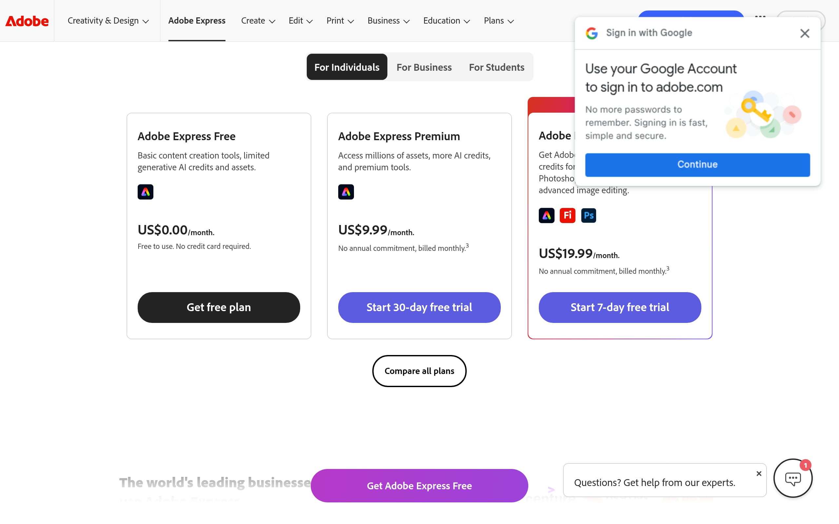The height and width of the screenshot is (524, 839).
Task: Open the Create menu dropdown
Action: coord(258,21)
